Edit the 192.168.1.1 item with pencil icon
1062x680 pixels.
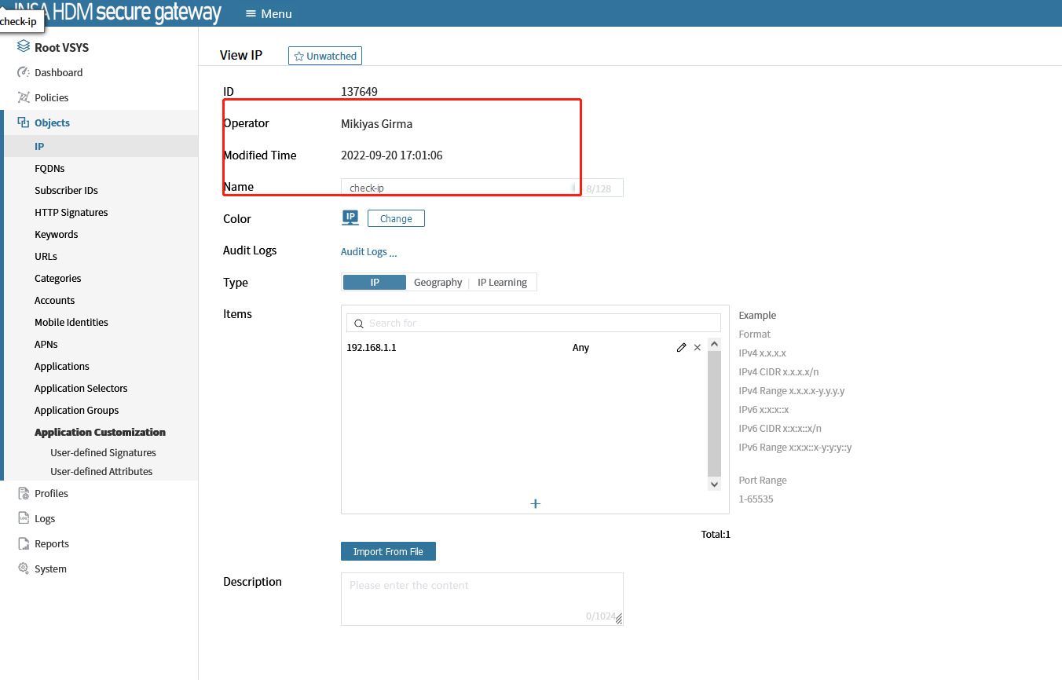click(681, 347)
